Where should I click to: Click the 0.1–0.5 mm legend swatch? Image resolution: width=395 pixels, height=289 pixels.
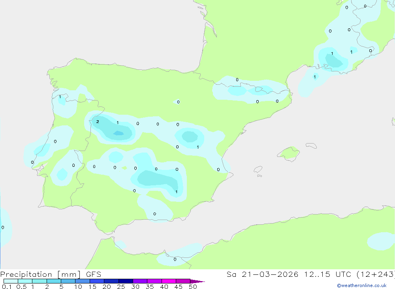click(x=11, y=281)
